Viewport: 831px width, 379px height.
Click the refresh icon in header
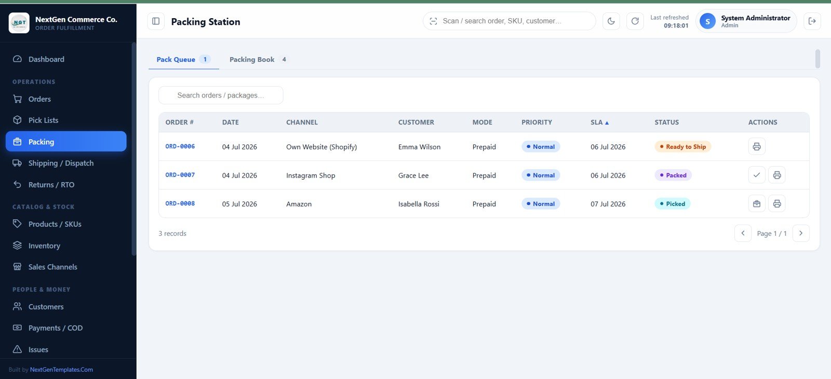(x=635, y=21)
